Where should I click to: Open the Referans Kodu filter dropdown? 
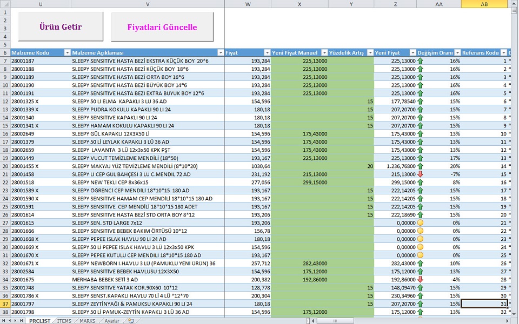[x=504, y=52]
